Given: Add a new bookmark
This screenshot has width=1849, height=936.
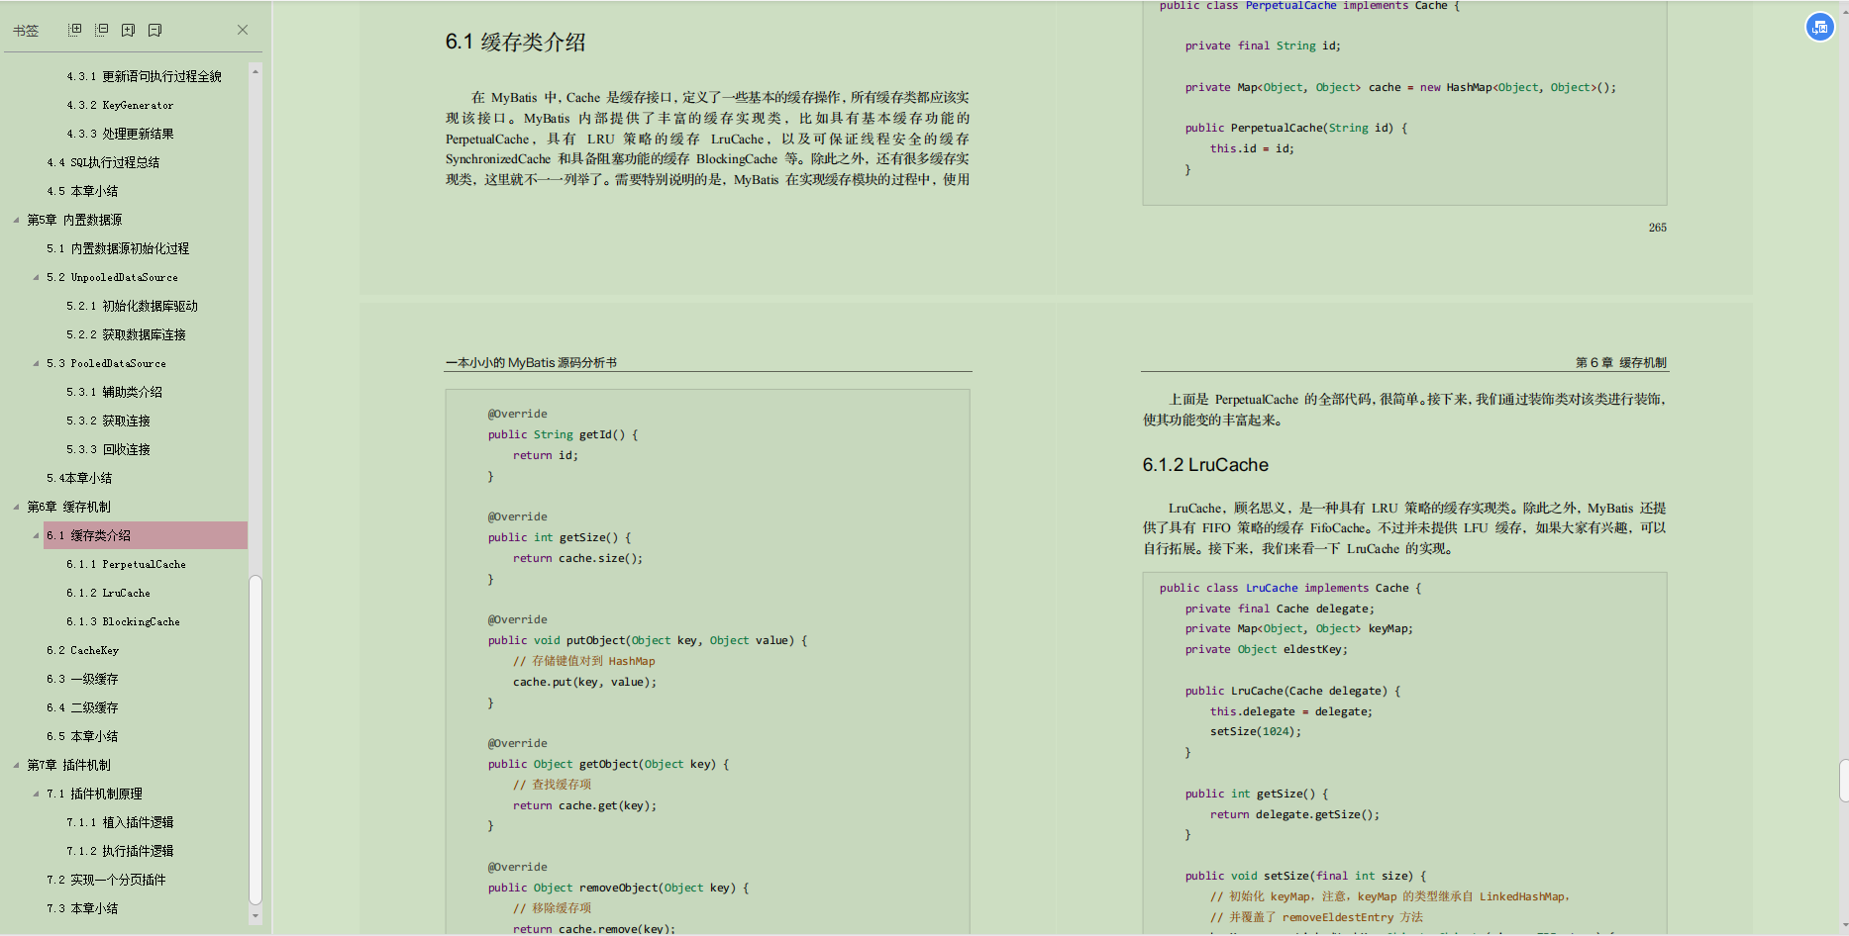Looking at the screenshot, I should (128, 30).
